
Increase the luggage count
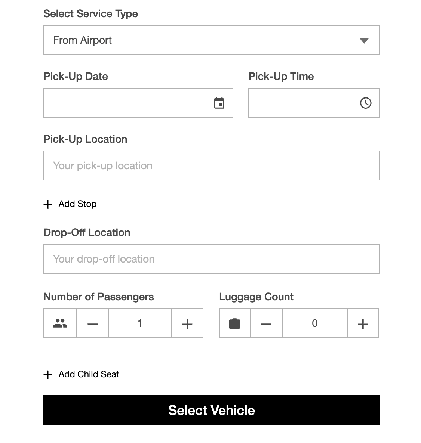point(363,323)
